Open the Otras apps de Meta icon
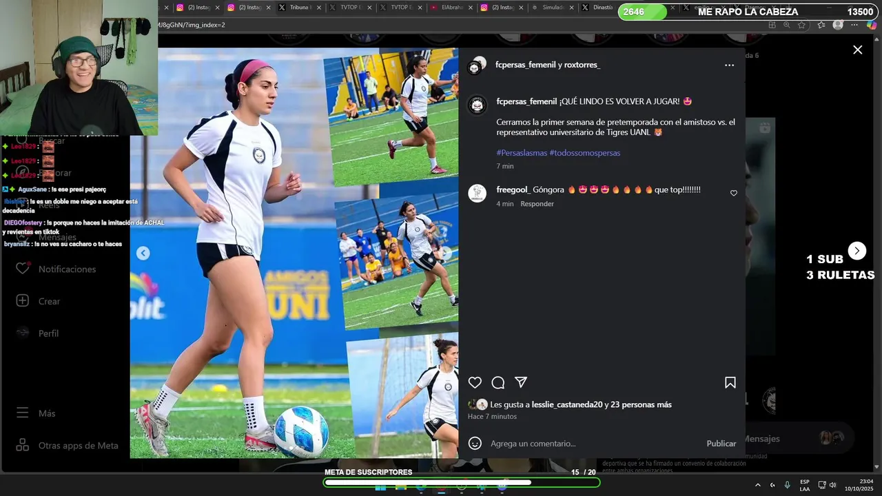The image size is (882, 496). [x=23, y=445]
